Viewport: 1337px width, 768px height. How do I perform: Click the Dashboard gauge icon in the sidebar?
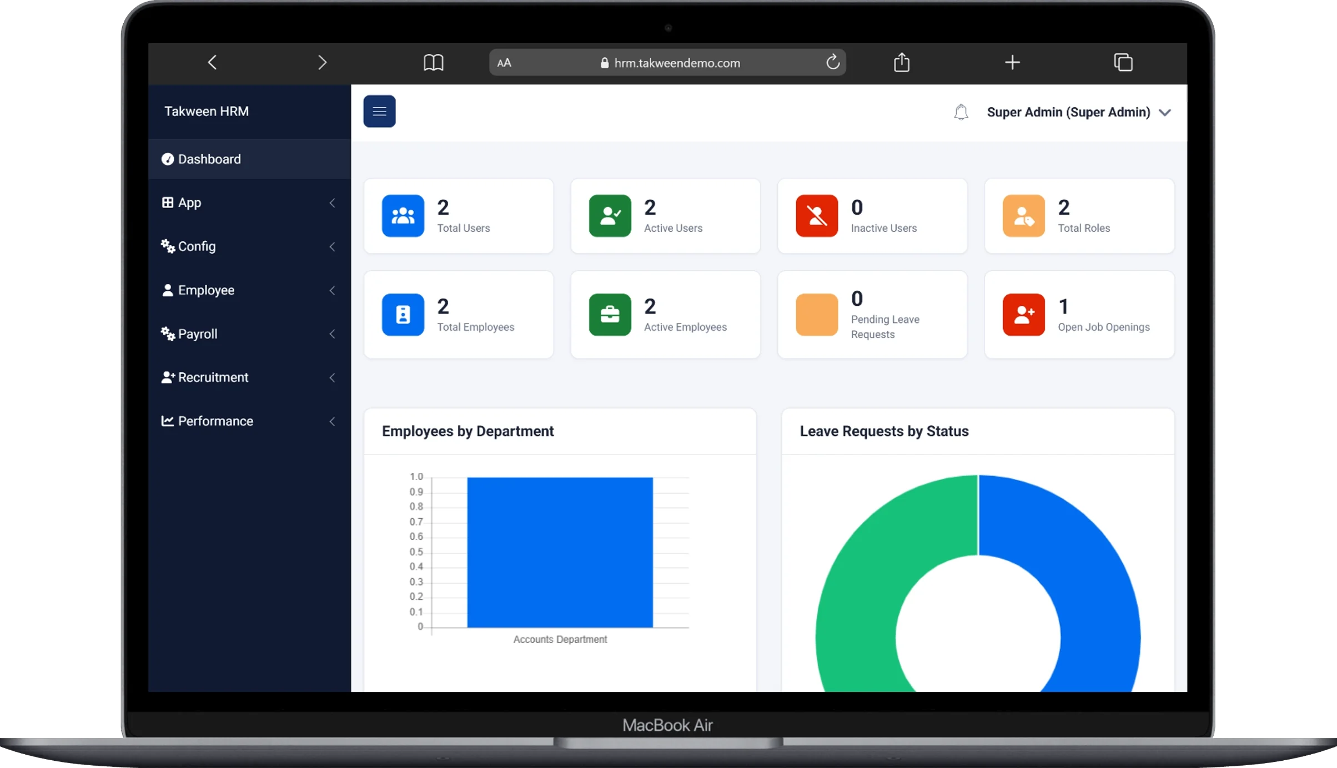tap(167, 159)
